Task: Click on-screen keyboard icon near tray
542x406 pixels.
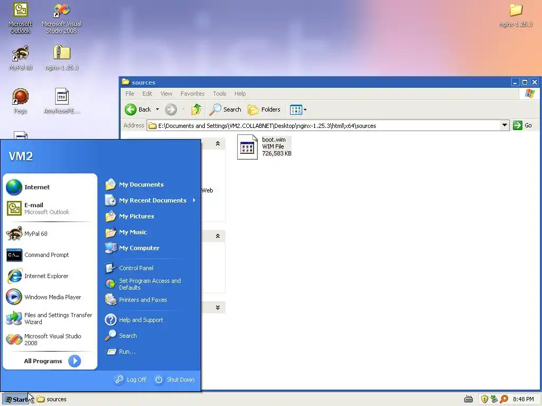Action: pos(468,399)
